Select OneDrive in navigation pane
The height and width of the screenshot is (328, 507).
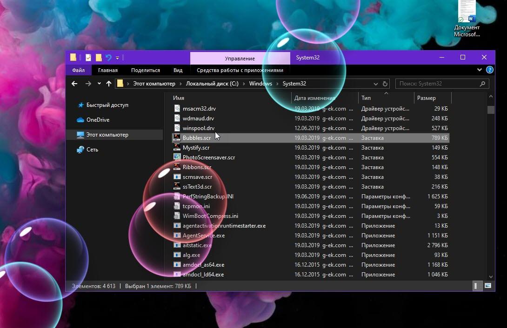click(x=98, y=120)
